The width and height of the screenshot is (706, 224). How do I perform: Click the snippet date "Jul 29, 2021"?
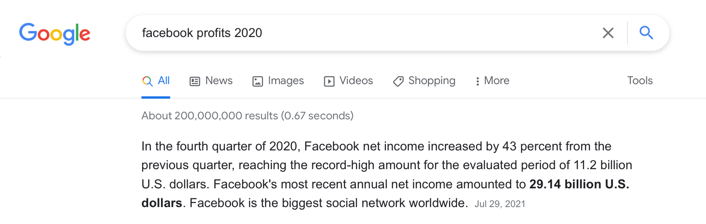coord(500,203)
